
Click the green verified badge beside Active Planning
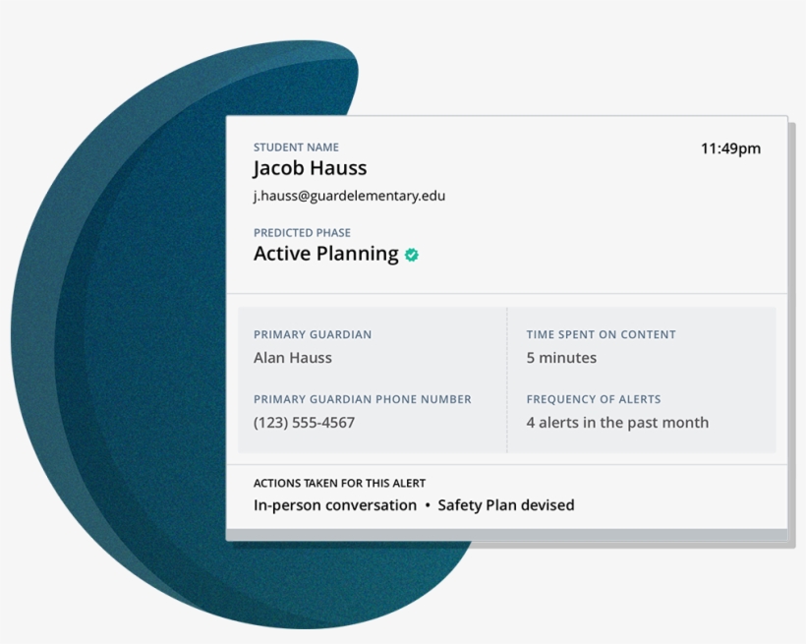tap(412, 255)
